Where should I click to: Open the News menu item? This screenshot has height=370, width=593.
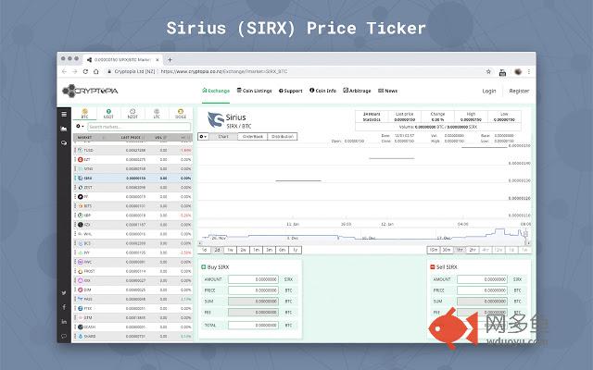tap(387, 91)
